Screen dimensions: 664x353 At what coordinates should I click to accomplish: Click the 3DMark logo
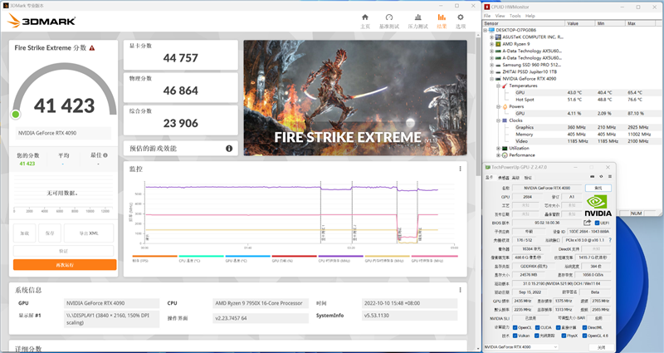[42, 20]
